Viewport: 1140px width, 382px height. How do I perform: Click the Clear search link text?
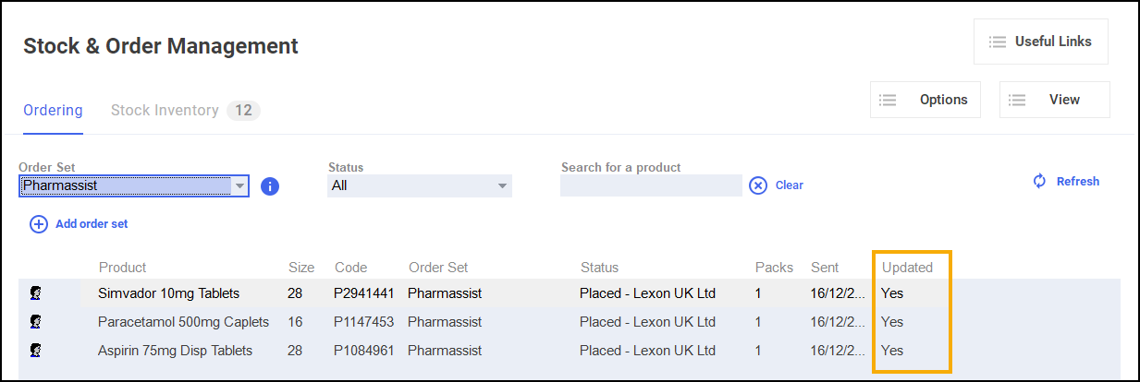pyautogui.click(x=790, y=185)
